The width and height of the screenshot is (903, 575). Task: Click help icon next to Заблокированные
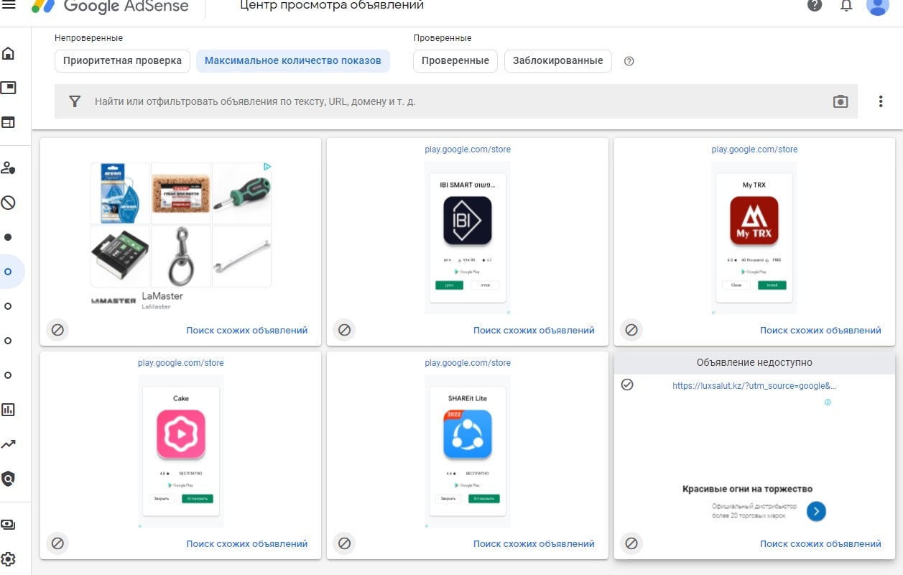(629, 61)
